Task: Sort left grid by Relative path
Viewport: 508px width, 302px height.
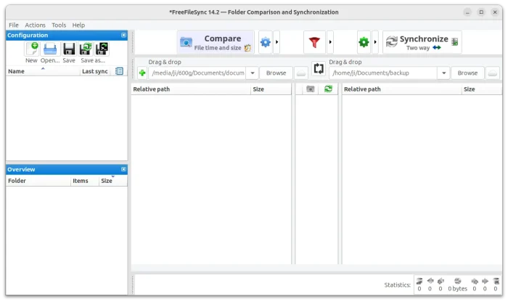Action: [x=190, y=89]
